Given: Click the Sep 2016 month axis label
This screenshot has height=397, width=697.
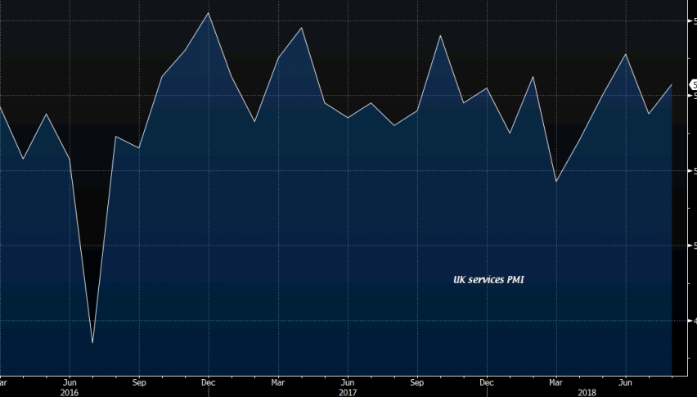Looking at the screenshot, I should 139,382.
